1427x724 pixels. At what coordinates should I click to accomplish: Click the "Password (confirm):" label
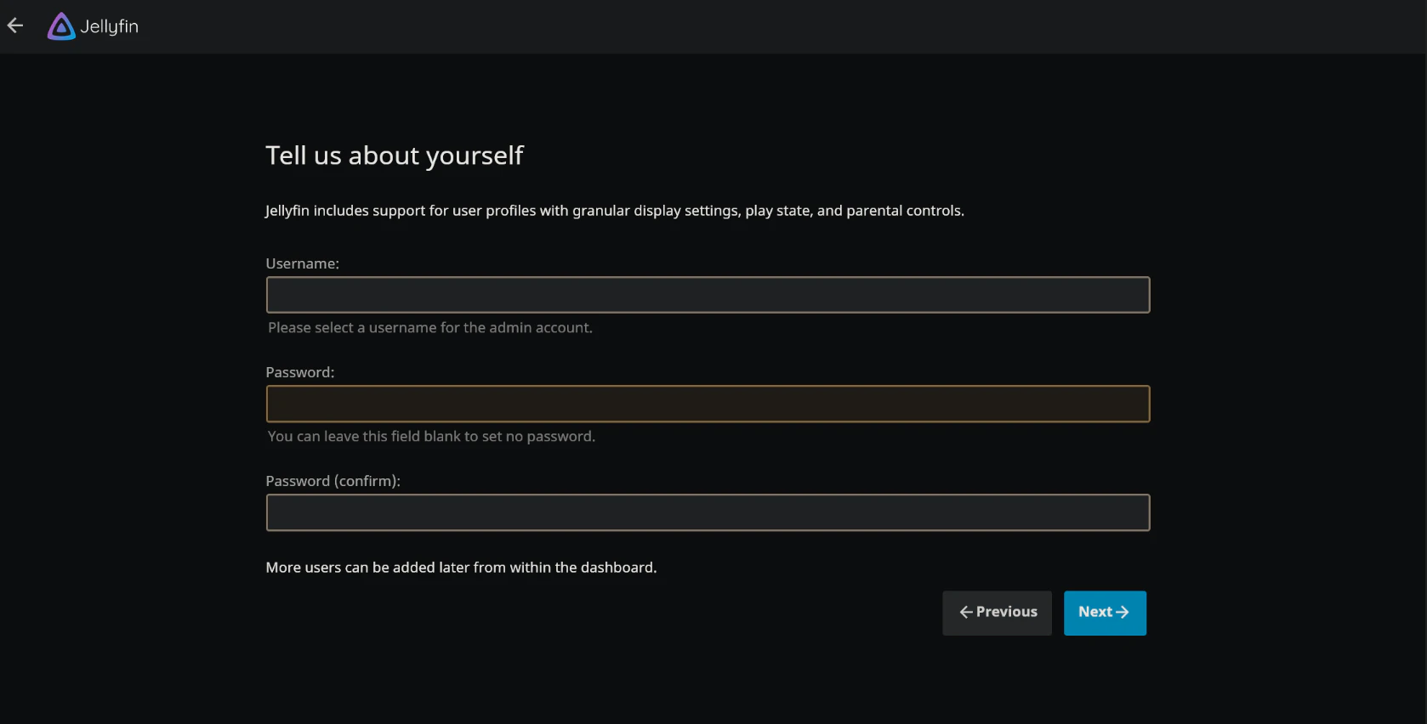333,481
